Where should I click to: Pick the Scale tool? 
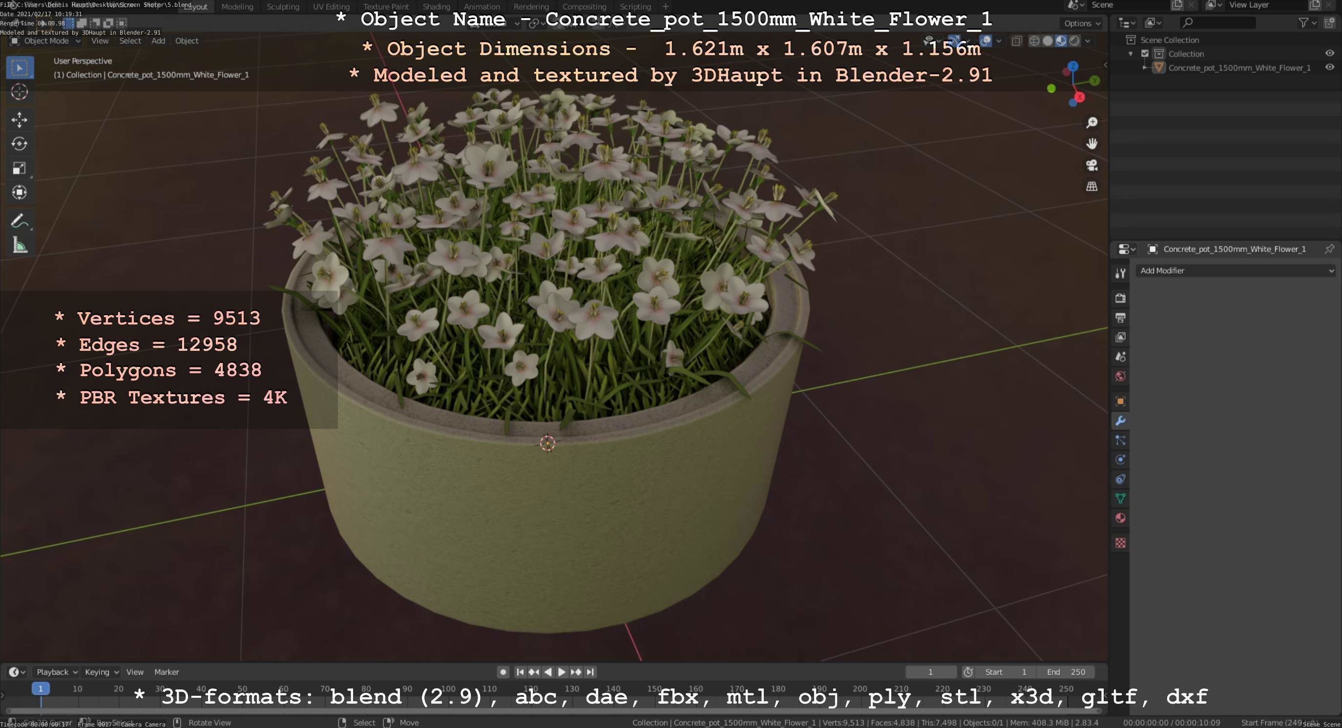tap(20, 168)
